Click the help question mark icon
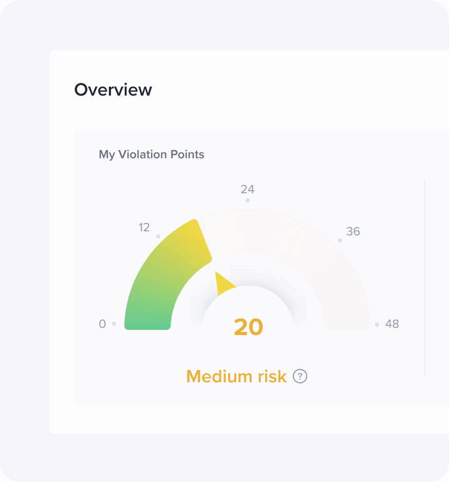Viewport: 449px width, 482px height. [300, 377]
